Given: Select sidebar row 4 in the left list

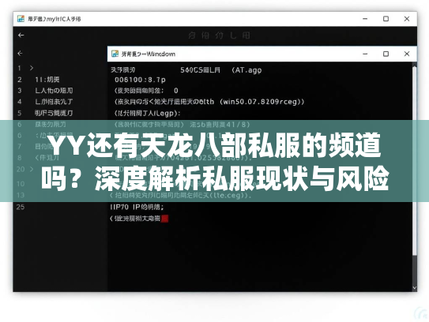Looking at the screenshot, I should tap(54, 102).
